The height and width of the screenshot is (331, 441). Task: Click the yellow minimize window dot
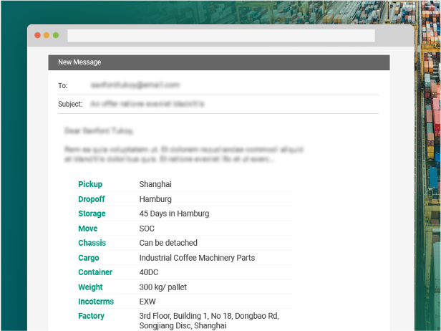[x=47, y=35]
